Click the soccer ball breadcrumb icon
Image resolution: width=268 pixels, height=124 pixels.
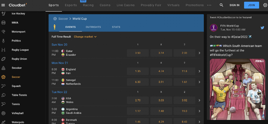(55, 19)
